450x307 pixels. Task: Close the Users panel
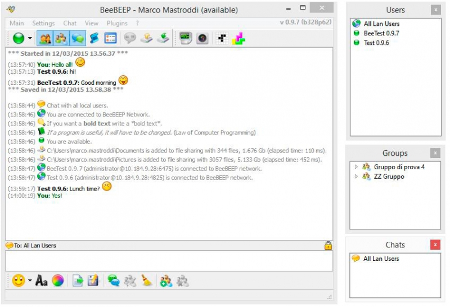coord(435,10)
